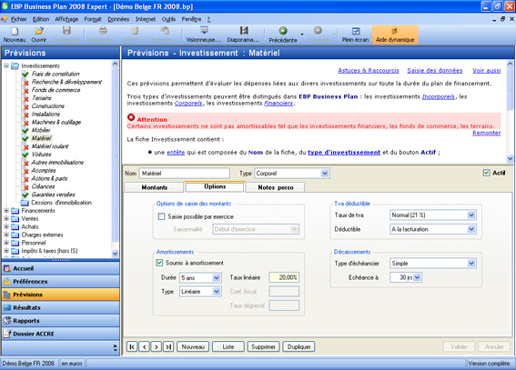Open the Type d'échéancier dropdown
Viewport: 516px width, 370px height.
tap(471, 264)
